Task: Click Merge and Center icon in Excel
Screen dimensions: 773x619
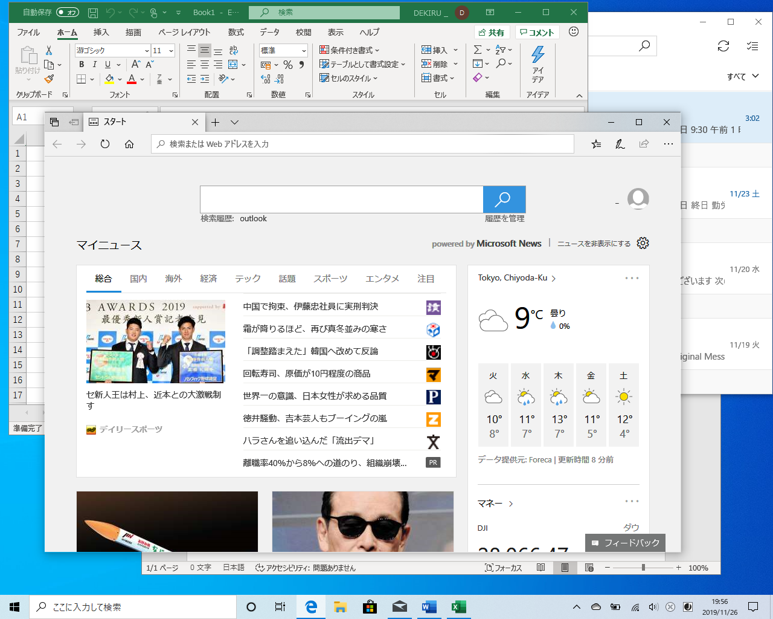Action: click(x=233, y=65)
